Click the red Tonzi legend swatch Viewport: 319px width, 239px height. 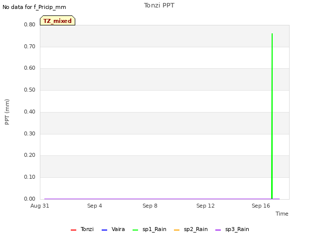click(73, 230)
